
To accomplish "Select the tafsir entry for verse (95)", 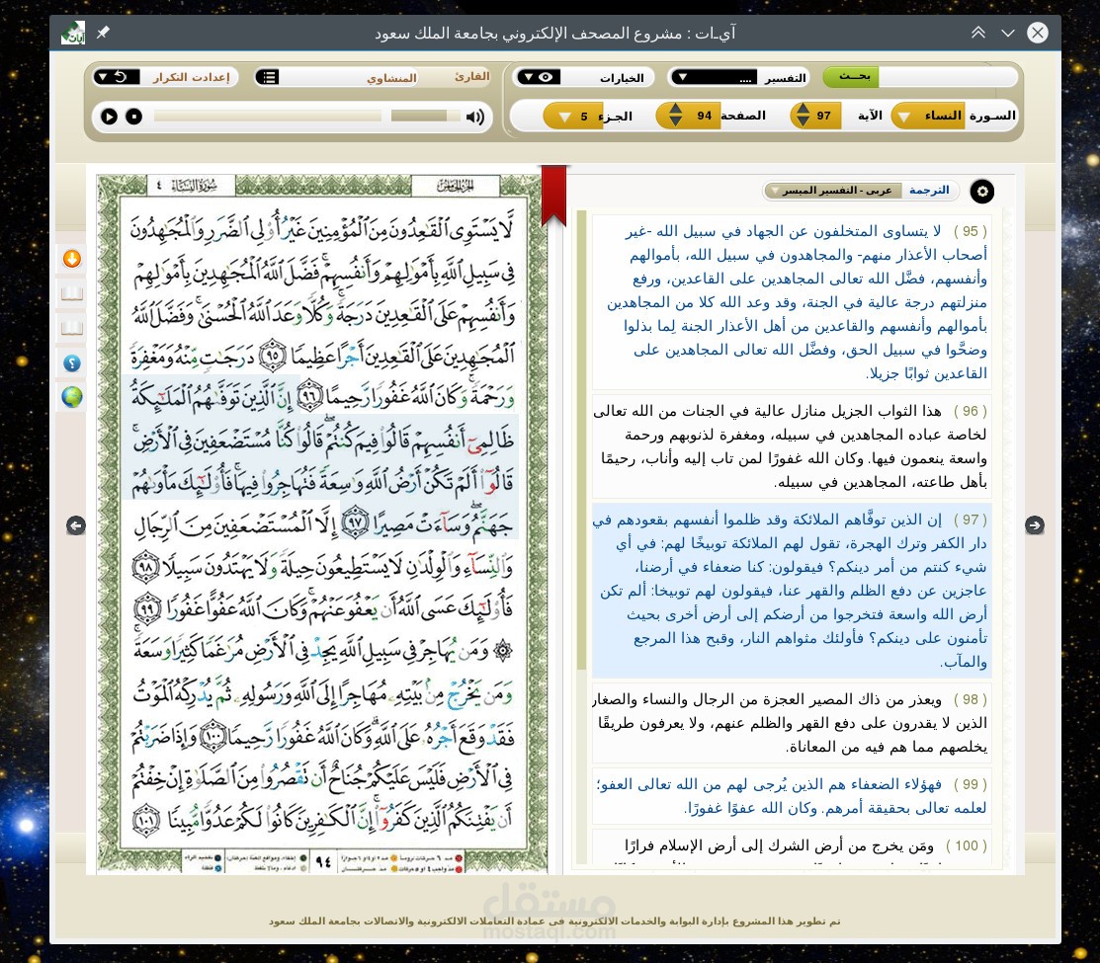I will (792, 302).
